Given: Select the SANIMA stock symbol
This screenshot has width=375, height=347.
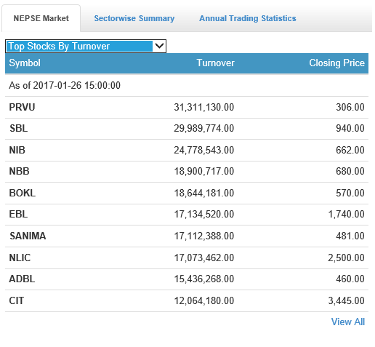Looking at the screenshot, I should 28,236.
